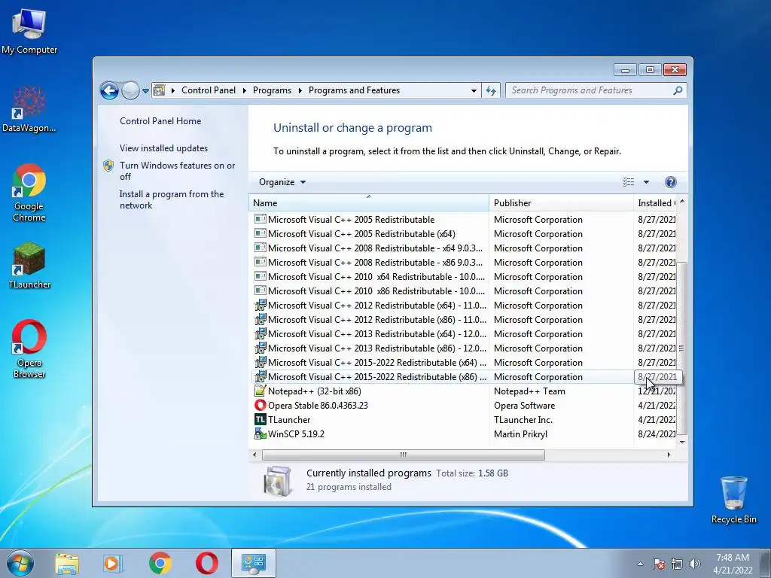Launch TLauncher from the desktop

[29, 266]
